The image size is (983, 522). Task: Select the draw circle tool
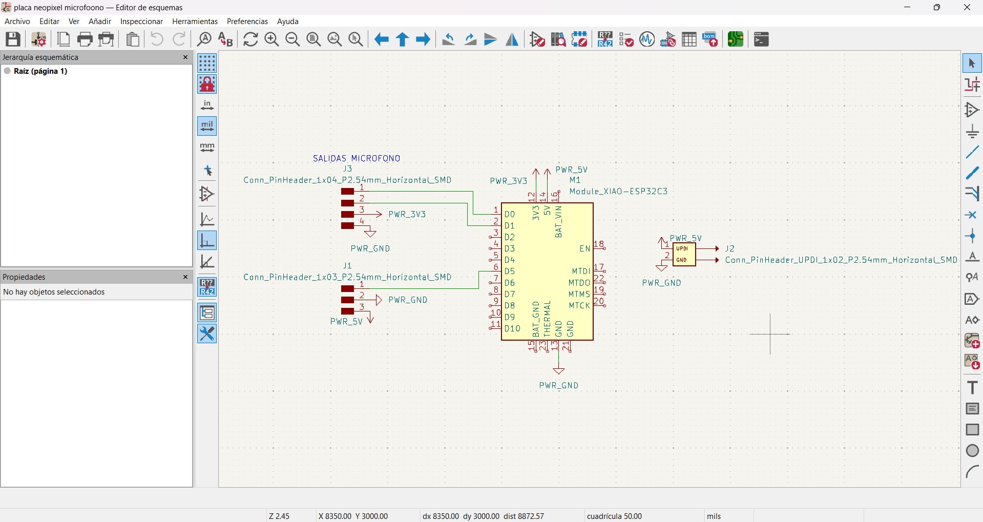[x=972, y=451]
